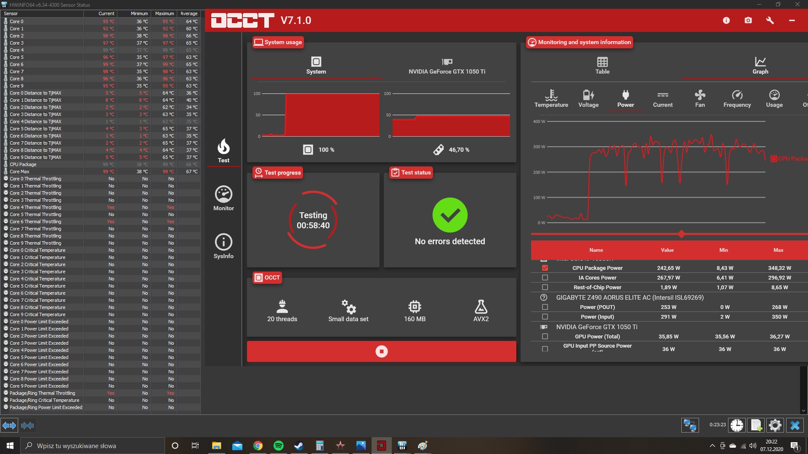Open OCCT settings wrench icon
Screen dimensions: 808x454
(770, 20)
